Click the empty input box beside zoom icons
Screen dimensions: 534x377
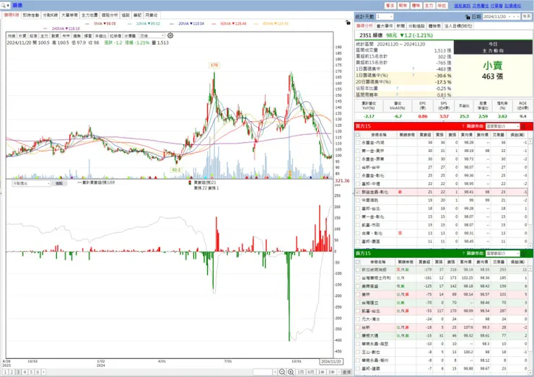263,372
